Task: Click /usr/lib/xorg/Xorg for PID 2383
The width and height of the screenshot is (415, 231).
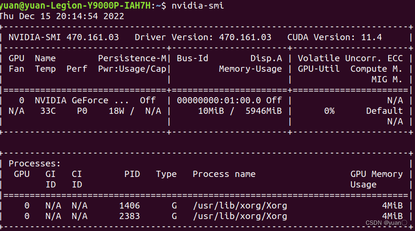Action: tap(240, 216)
